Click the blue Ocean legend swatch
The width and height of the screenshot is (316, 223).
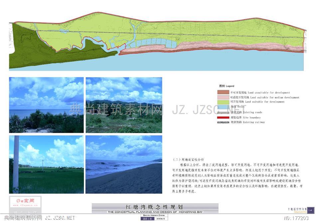point(223,107)
